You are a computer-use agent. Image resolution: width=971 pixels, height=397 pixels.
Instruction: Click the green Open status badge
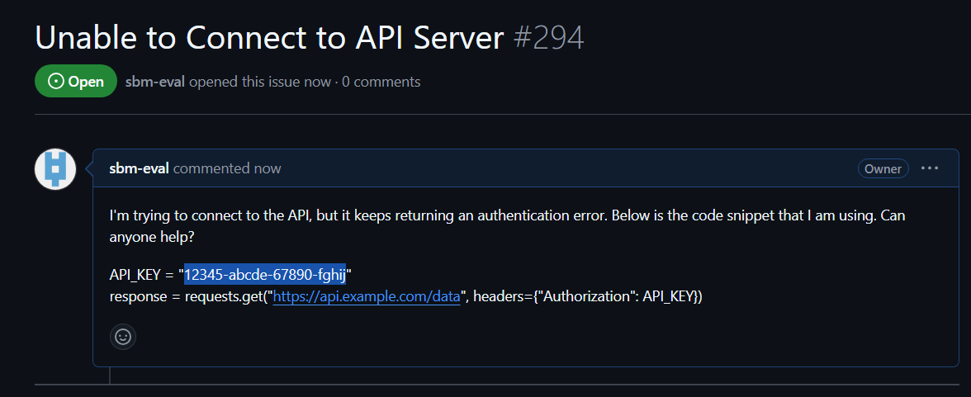(x=76, y=82)
